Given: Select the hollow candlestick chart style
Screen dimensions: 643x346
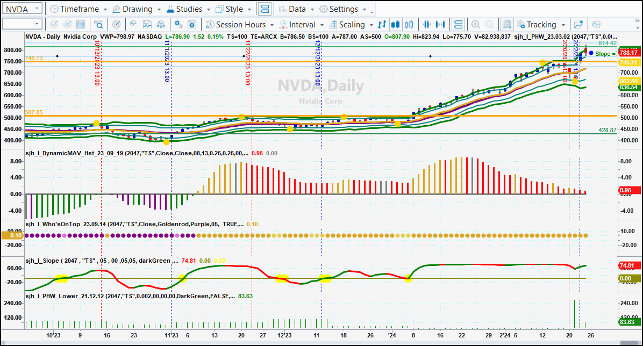Looking at the screenshot, I should pyautogui.click(x=409, y=25).
